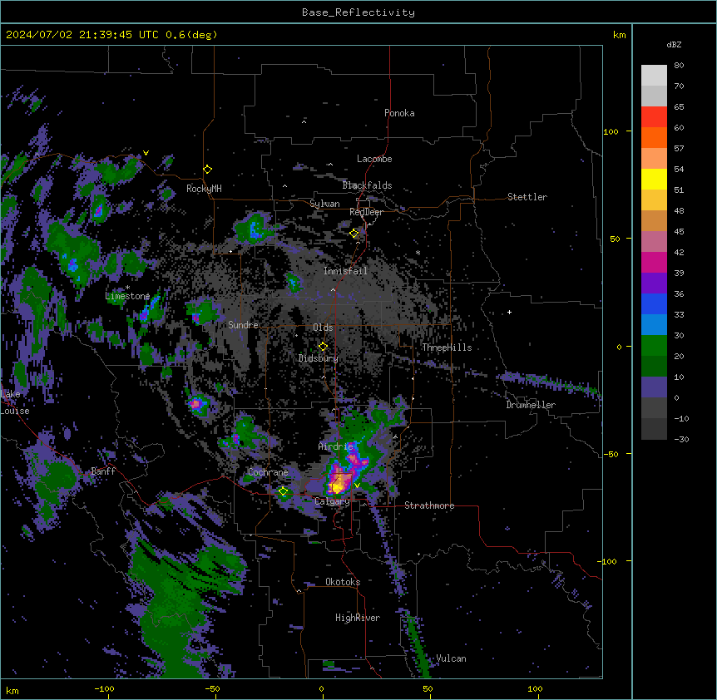Click the magenta 42 dBZ legend swatch
Viewport: 717px width, 700px height.
tap(654, 262)
